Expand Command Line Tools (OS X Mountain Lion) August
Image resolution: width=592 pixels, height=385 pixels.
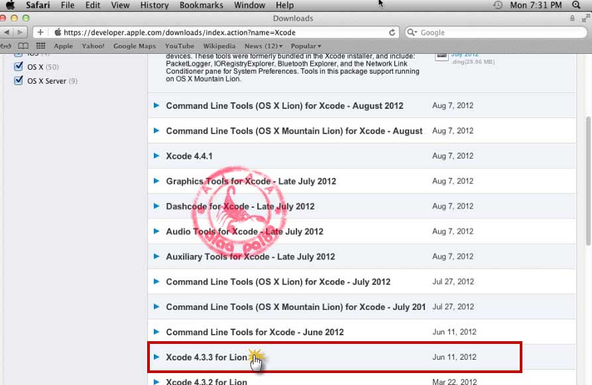click(156, 131)
